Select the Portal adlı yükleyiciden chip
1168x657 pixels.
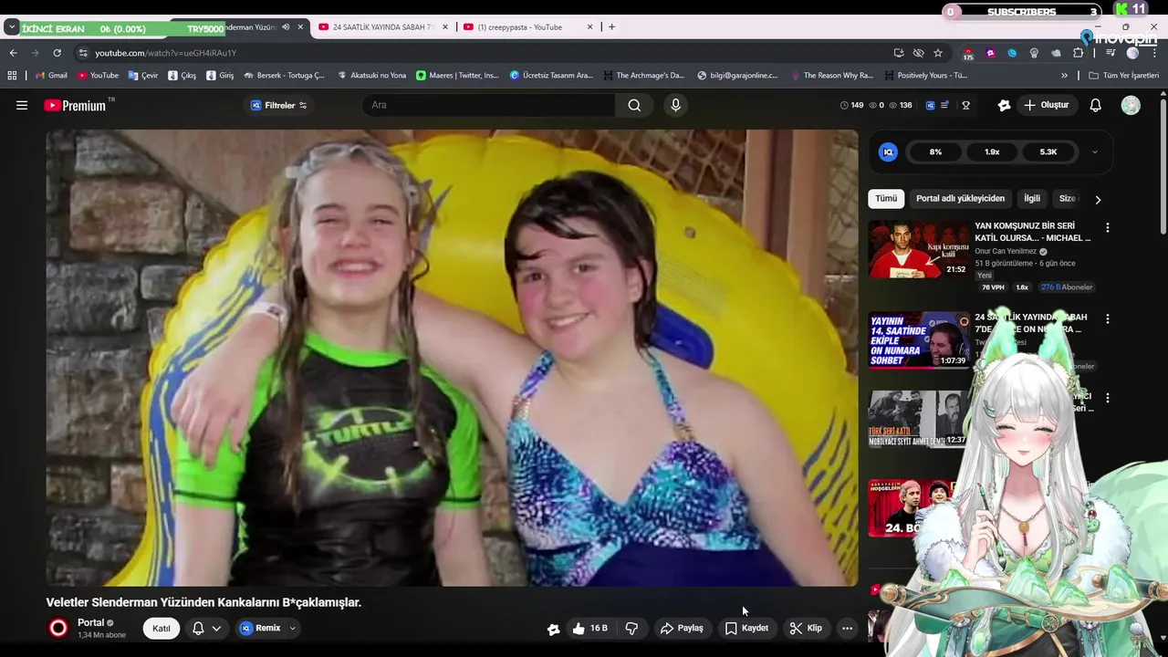960,199
